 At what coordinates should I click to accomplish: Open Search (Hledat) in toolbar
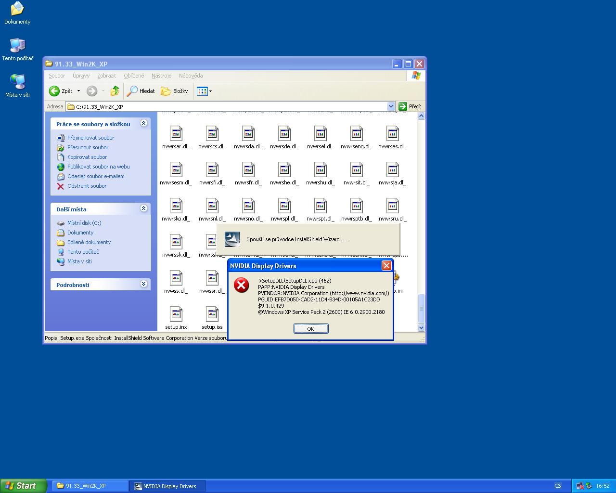[x=141, y=91]
